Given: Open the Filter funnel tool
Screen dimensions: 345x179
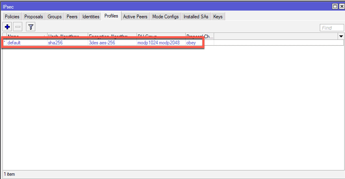Looking at the screenshot, I should coord(31,27).
